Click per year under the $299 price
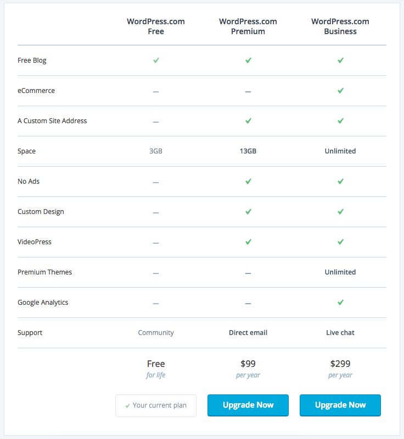The image size is (404, 439). (x=340, y=375)
